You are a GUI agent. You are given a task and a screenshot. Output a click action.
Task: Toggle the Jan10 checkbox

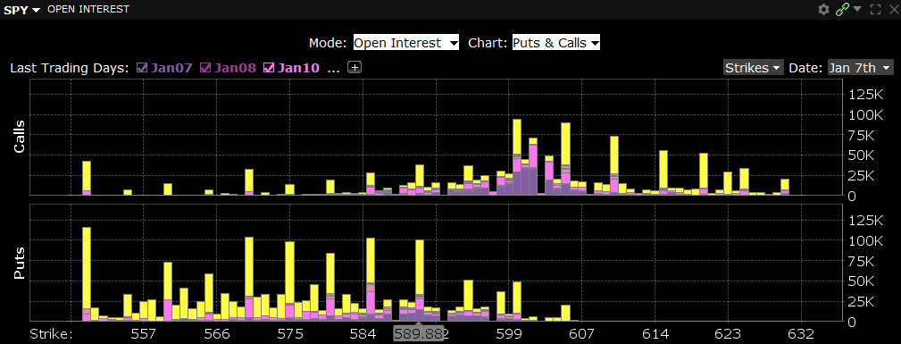pos(269,68)
